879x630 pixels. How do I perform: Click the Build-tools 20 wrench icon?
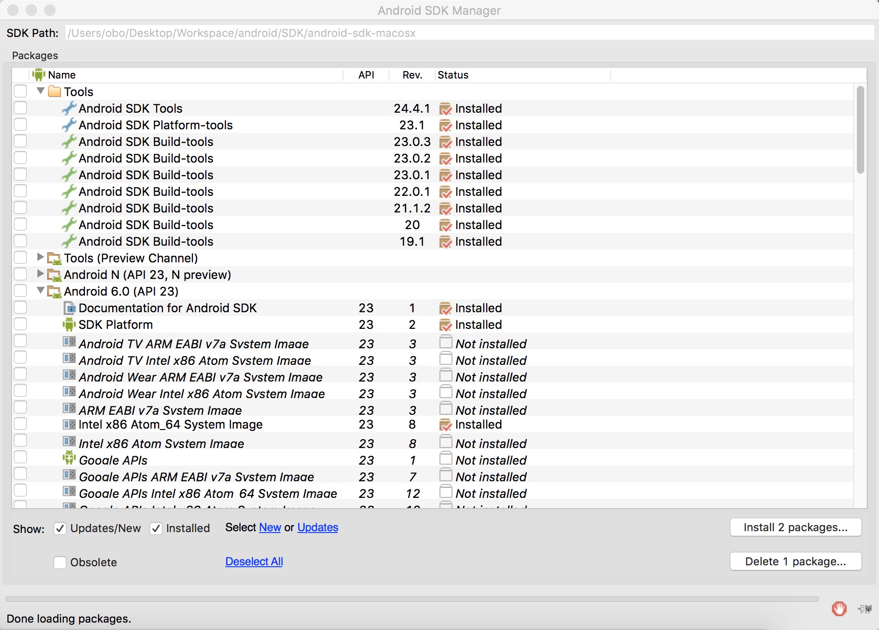69,224
